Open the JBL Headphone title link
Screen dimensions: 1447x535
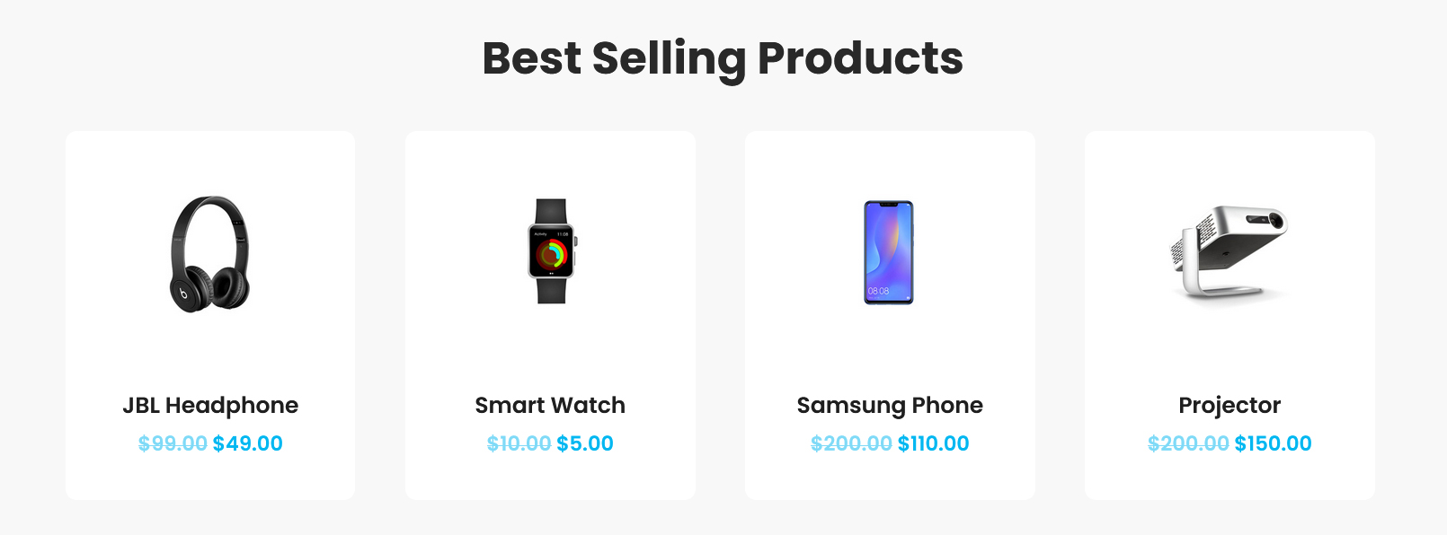point(210,406)
